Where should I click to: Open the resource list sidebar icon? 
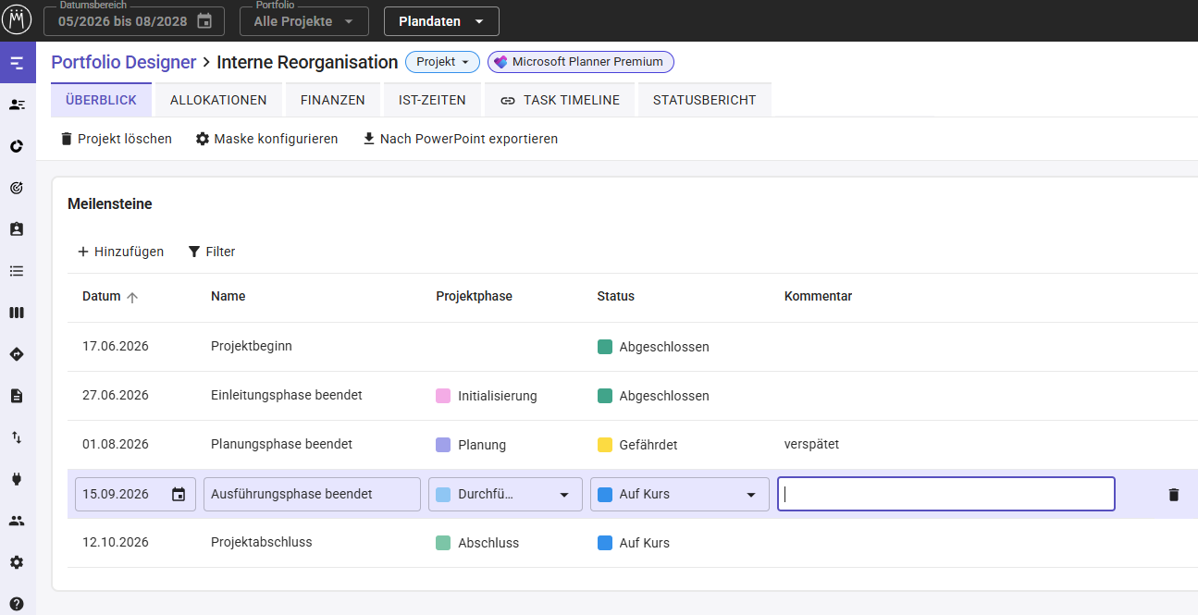[x=17, y=105]
